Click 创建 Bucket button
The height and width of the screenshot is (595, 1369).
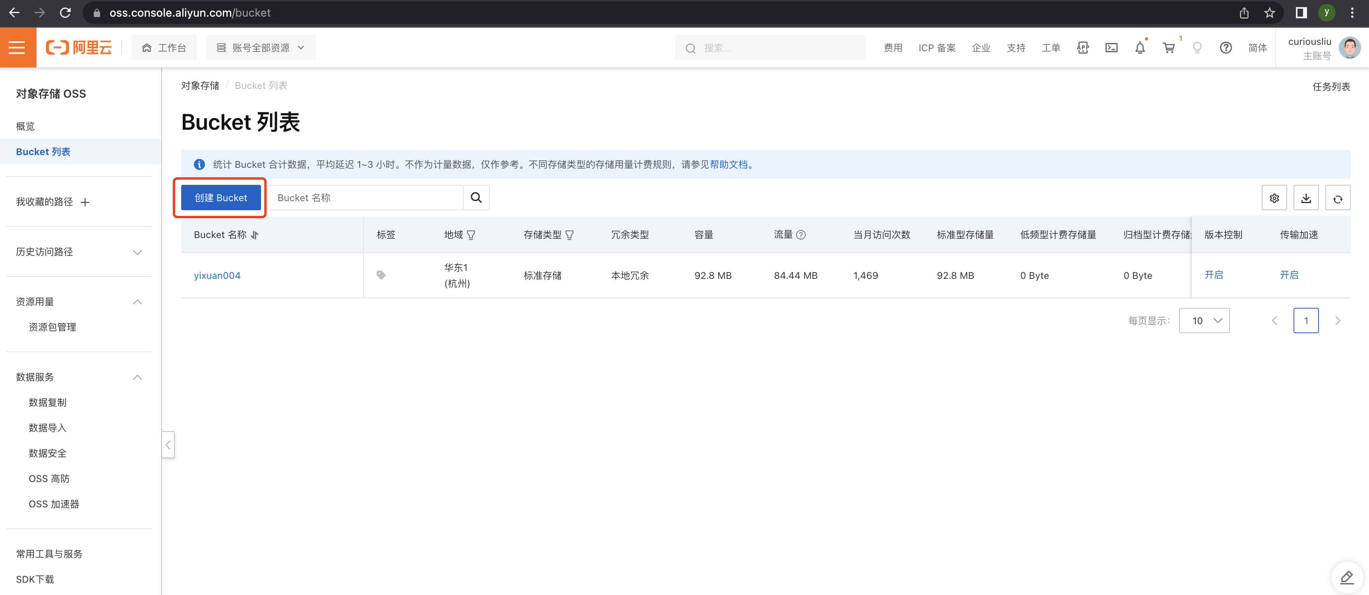click(220, 198)
